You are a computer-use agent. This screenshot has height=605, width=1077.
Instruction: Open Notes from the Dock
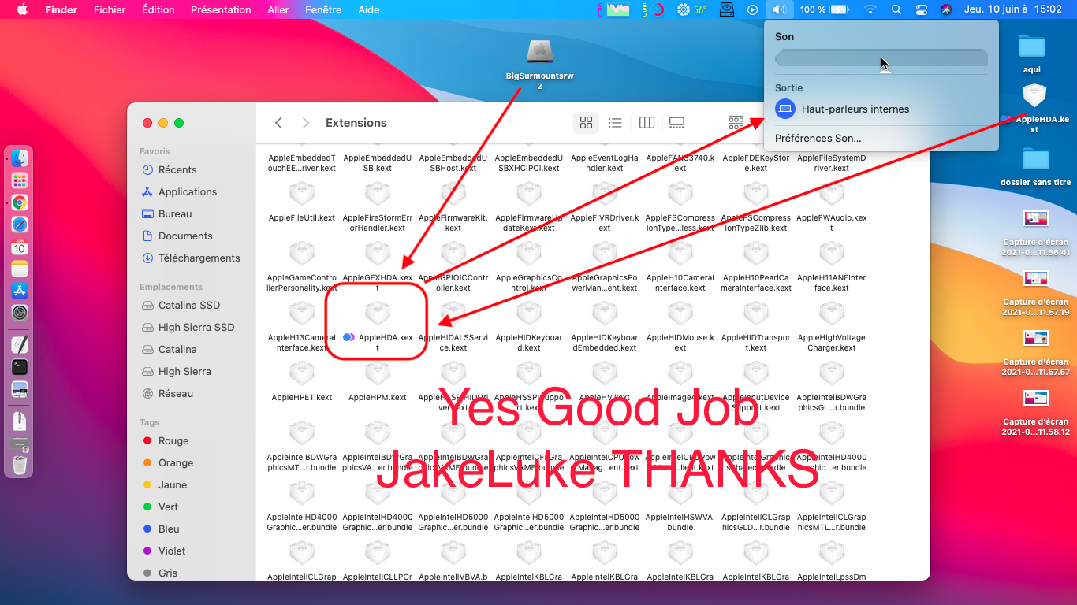[x=20, y=269]
